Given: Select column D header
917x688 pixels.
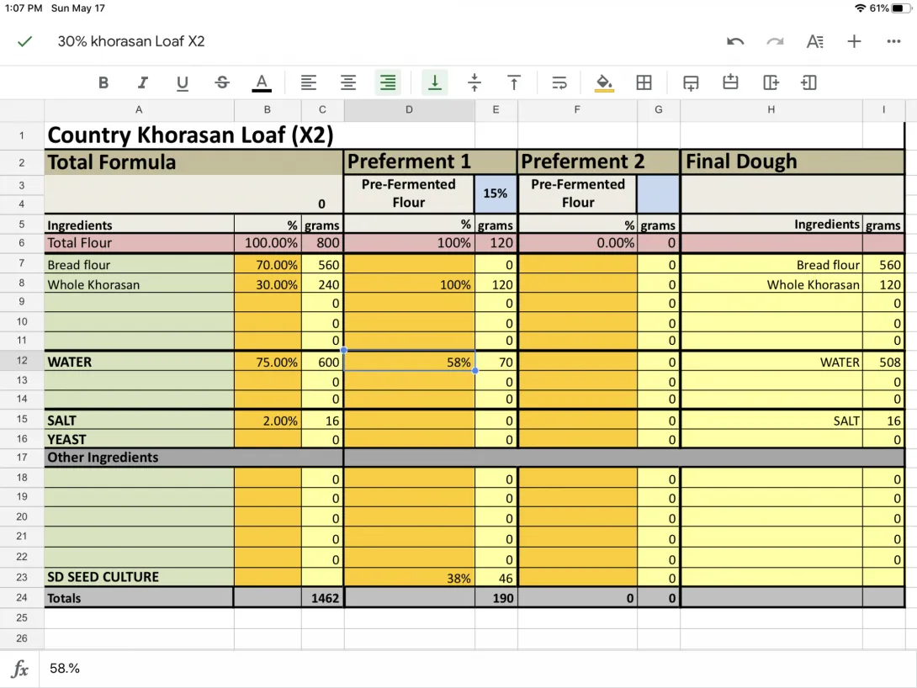Looking at the screenshot, I should pos(409,109).
